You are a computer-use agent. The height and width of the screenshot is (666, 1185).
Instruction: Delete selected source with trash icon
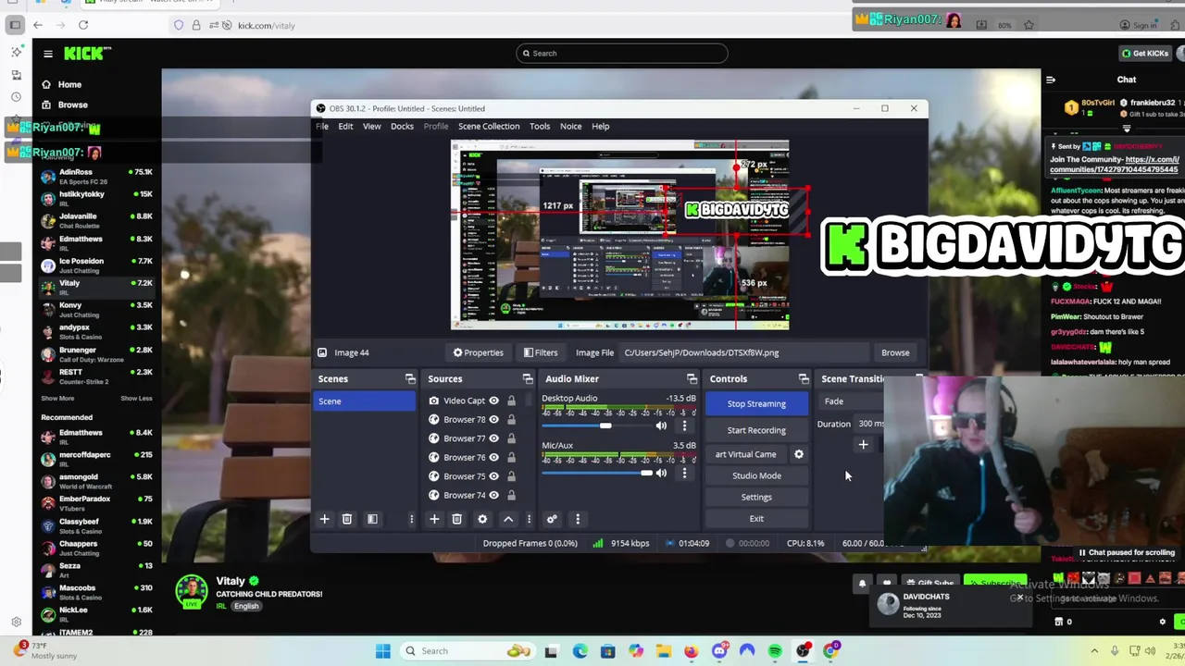(x=456, y=519)
